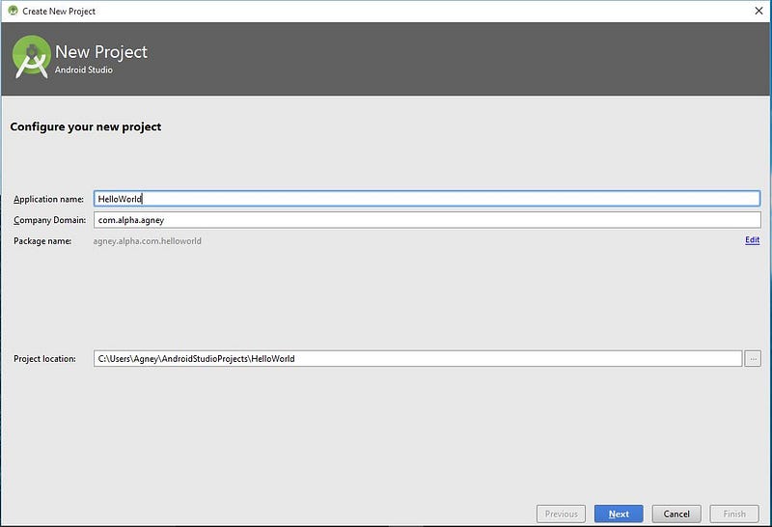Click the 'Android Studio' header subtitle
772x527 pixels.
click(84, 69)
